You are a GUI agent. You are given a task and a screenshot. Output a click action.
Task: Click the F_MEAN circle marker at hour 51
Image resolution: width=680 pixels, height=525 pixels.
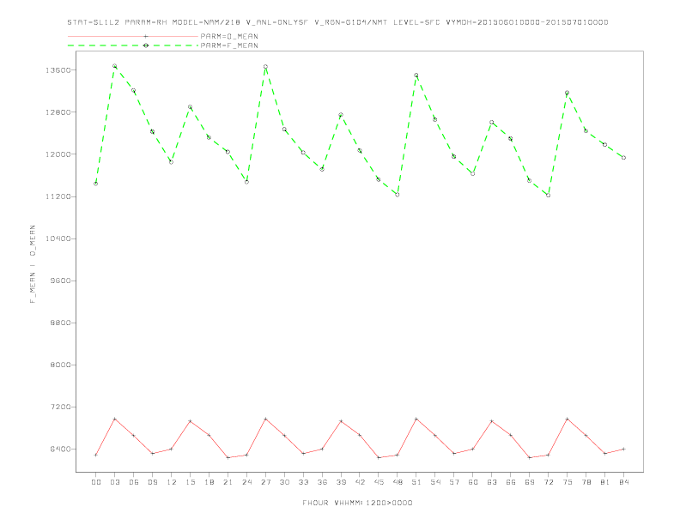(x=416, y=75)
